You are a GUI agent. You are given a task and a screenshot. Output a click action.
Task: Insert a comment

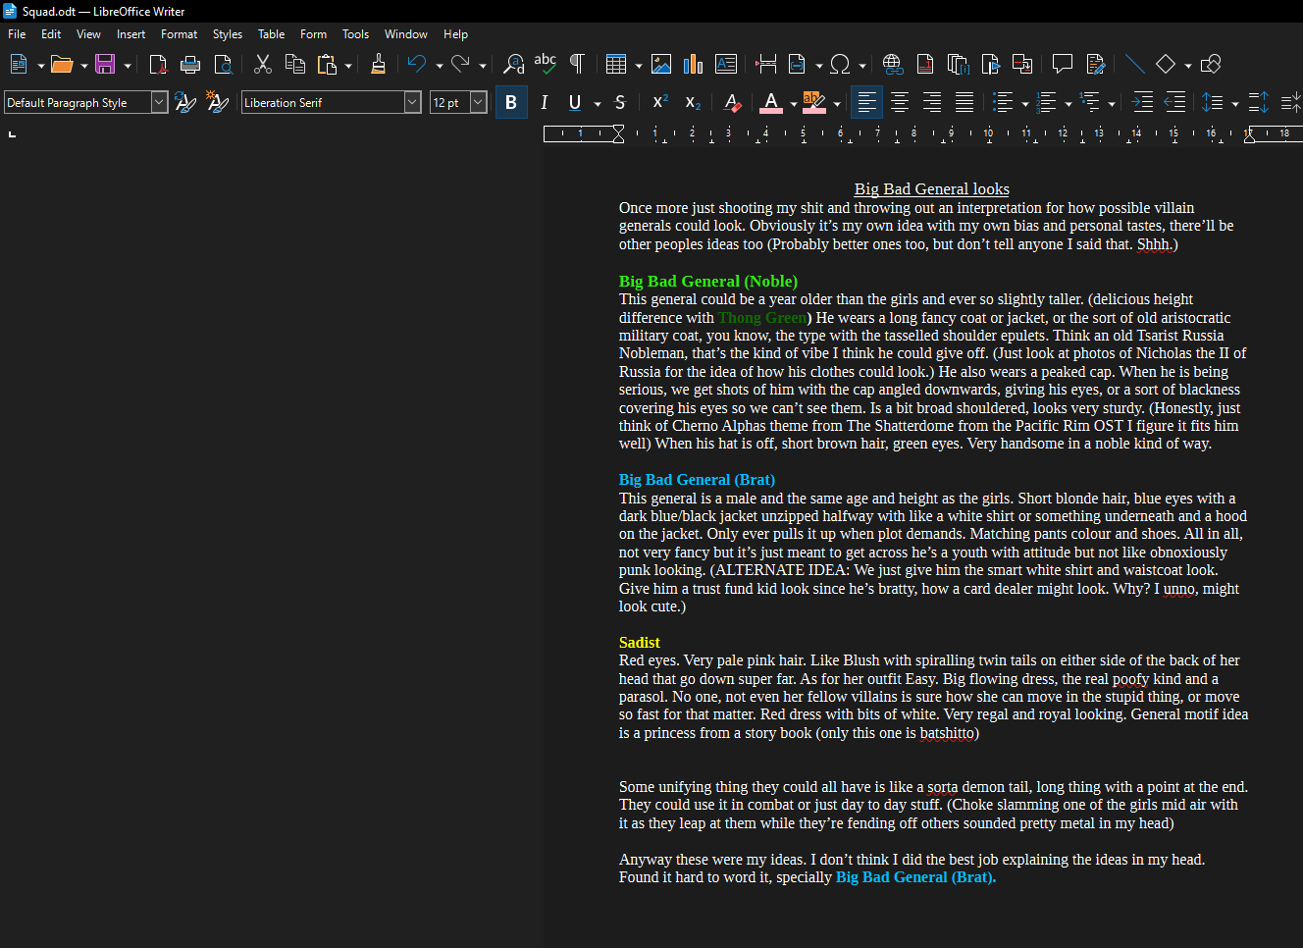[x=1062, y=65]
